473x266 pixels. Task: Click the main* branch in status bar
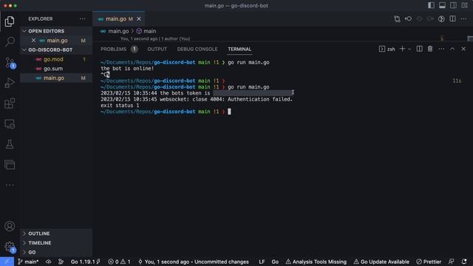pos(28,262)
